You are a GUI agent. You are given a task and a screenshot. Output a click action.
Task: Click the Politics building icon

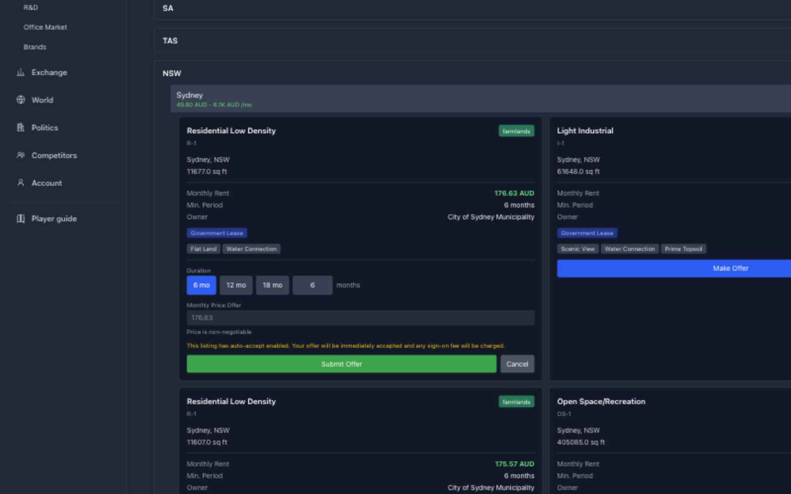tap(21, 127)
